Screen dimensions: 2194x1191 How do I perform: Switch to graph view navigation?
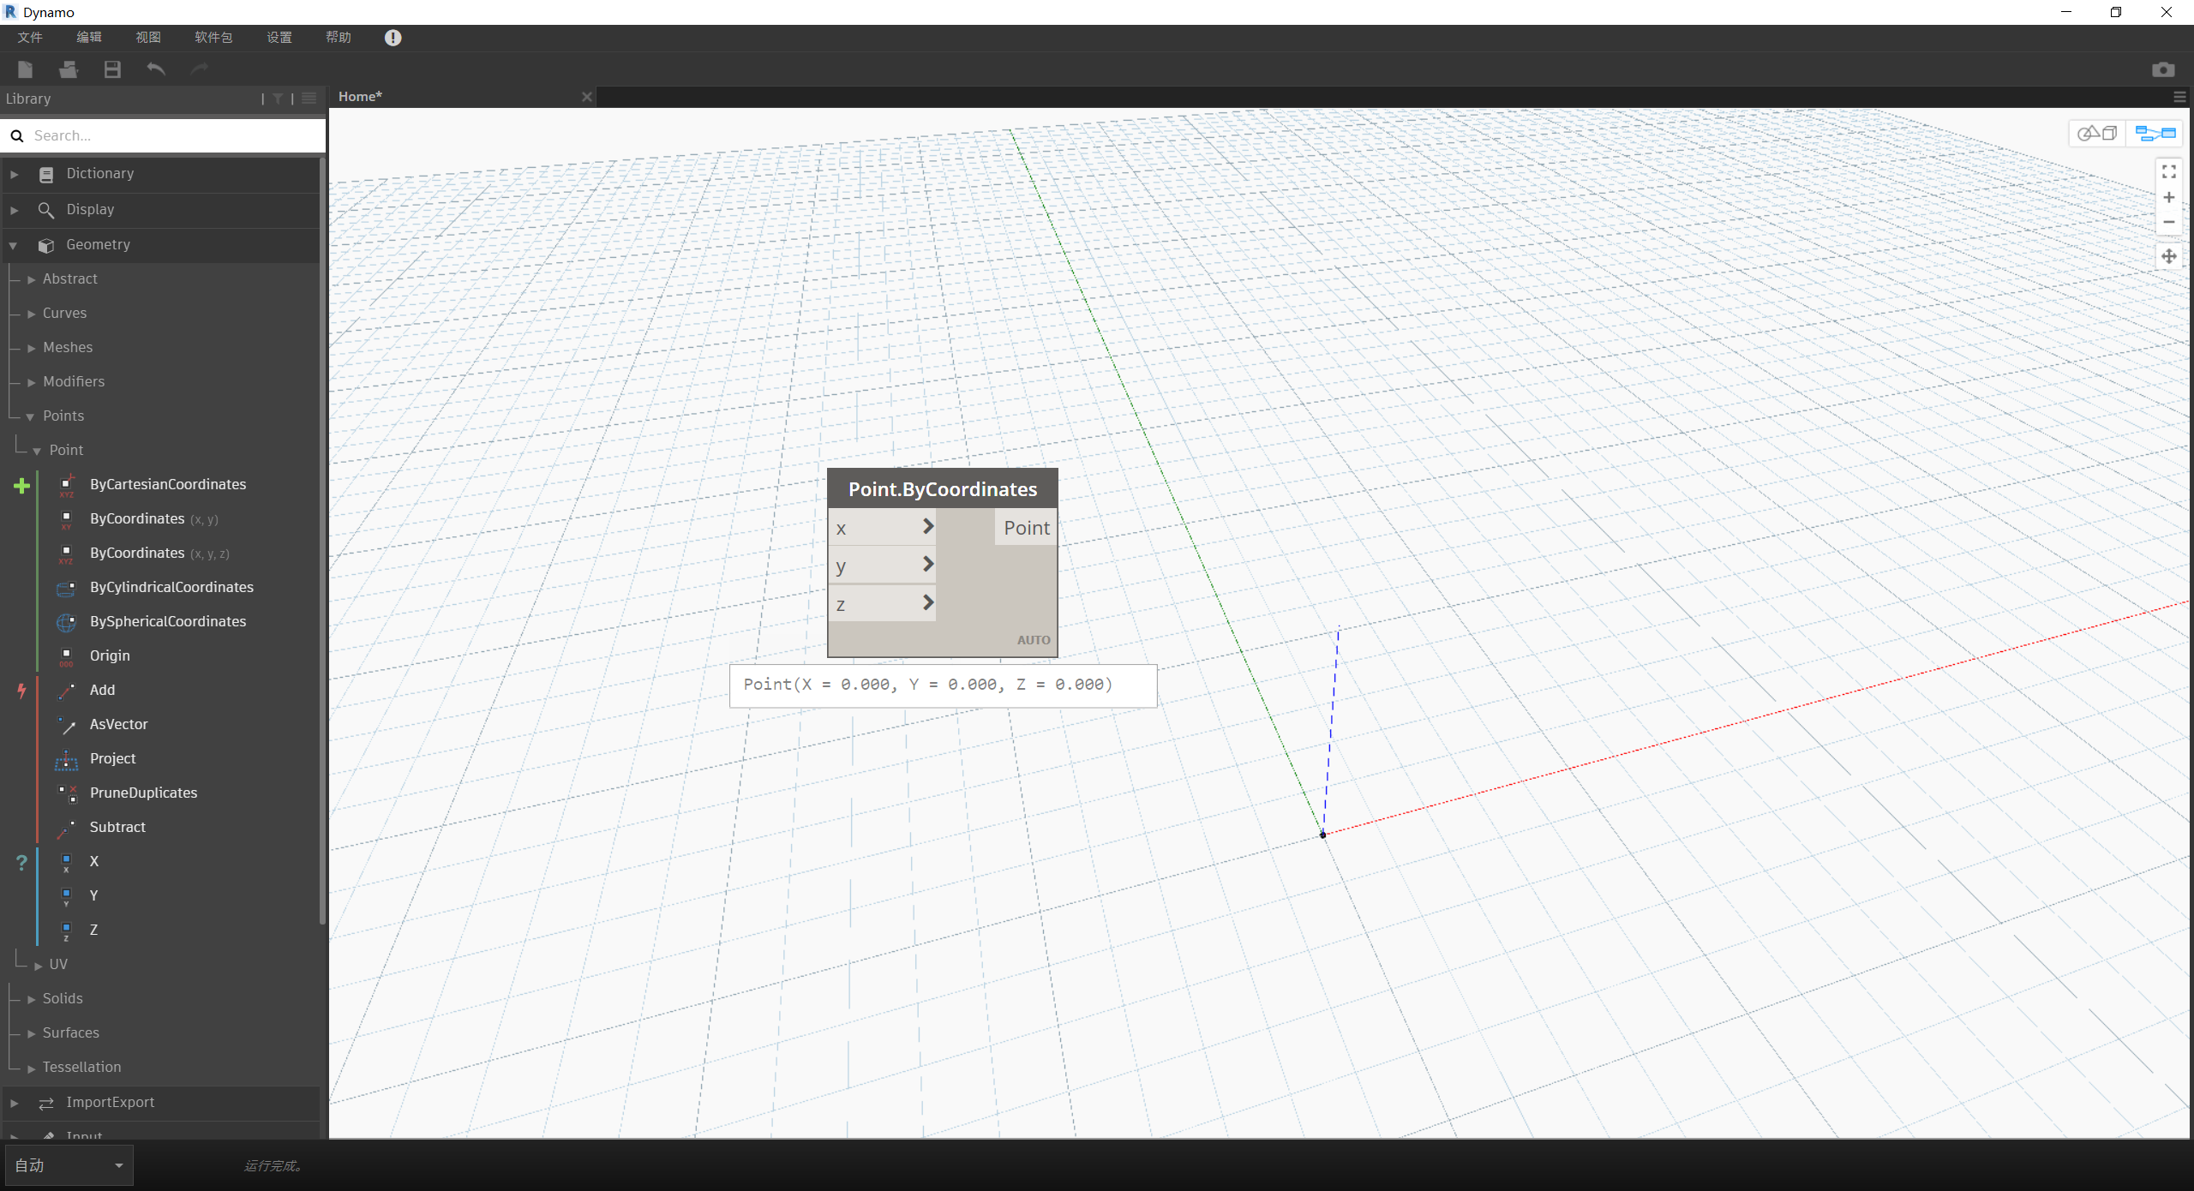(2155, 133)
